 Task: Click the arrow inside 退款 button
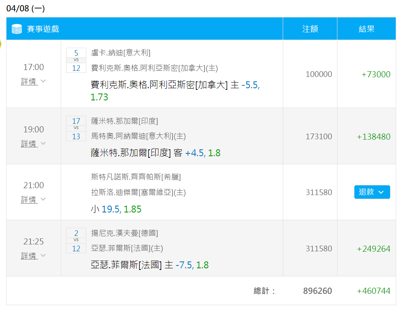pos(381,192)
